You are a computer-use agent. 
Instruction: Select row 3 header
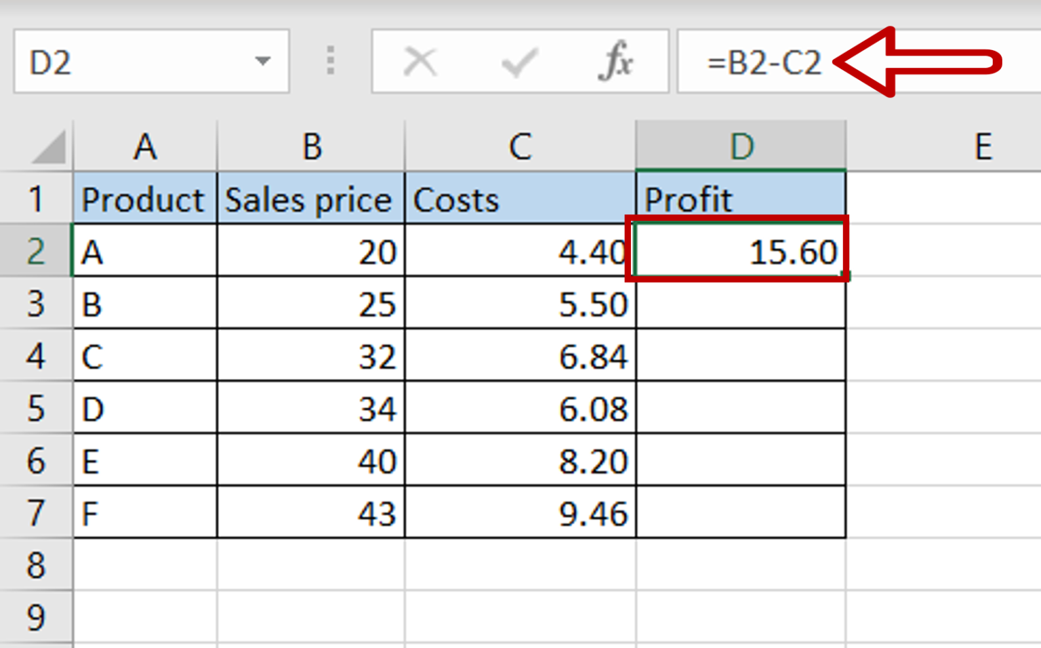click(36, 302)
